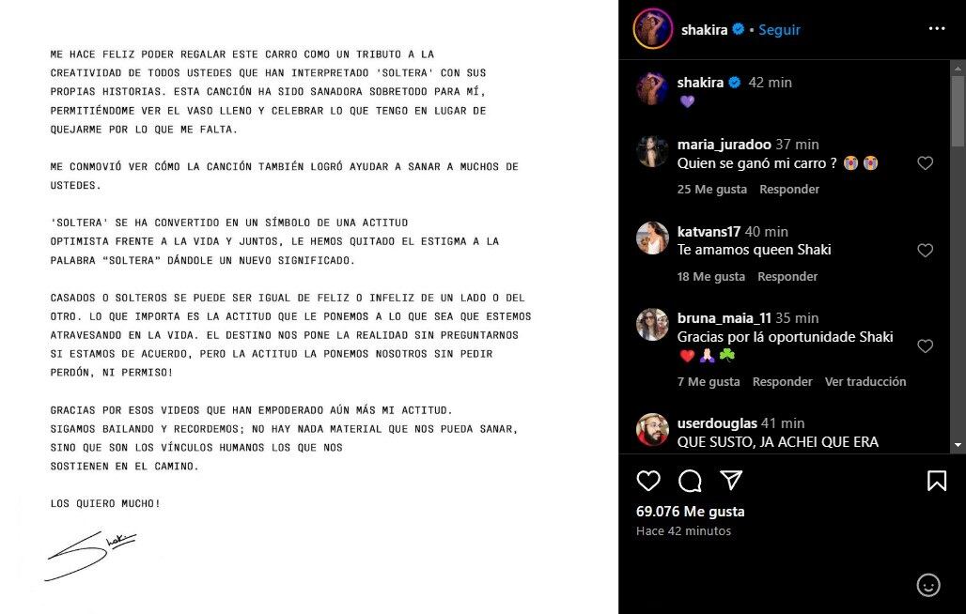Screen dimensions: 966x614
Task: Open shakira profile picture in header
Action: 652,29
